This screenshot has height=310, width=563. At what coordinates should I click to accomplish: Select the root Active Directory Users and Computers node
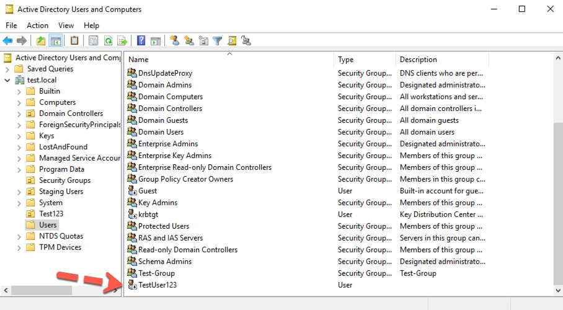pos(68,58)
